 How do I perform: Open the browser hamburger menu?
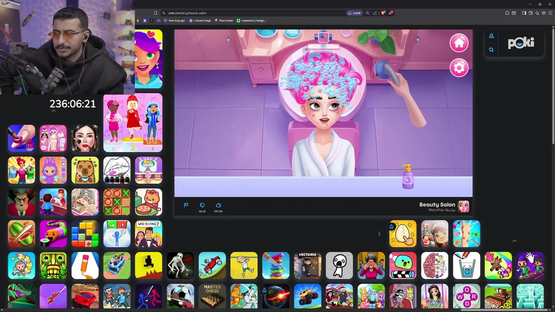point(550,13)
